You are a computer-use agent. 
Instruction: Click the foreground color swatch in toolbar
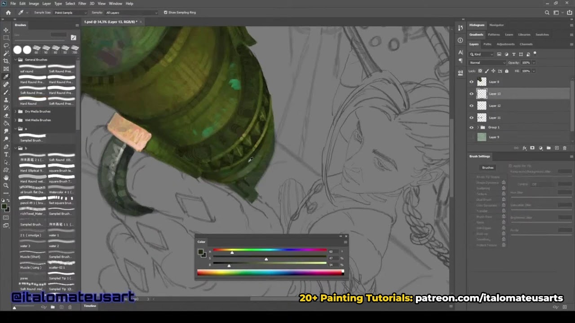click(4, 207)
